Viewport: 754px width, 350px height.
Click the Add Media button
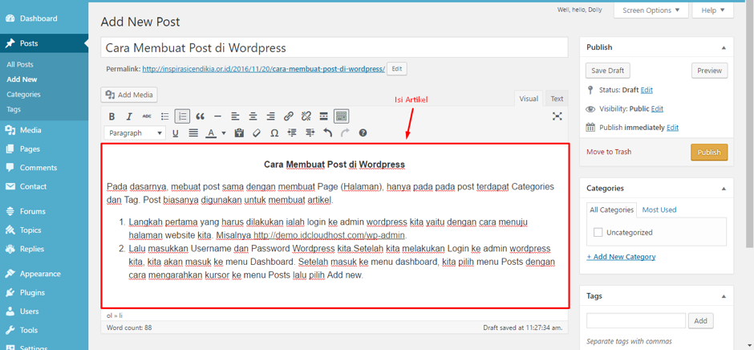(129, 95)
